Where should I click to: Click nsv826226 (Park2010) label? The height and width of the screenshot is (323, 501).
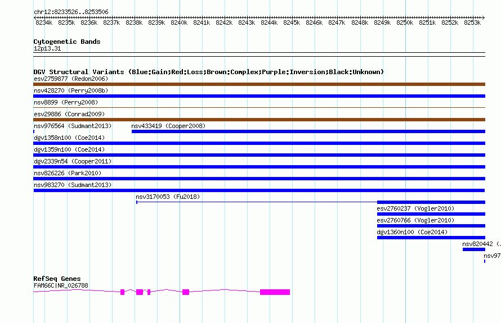point(68,173)
